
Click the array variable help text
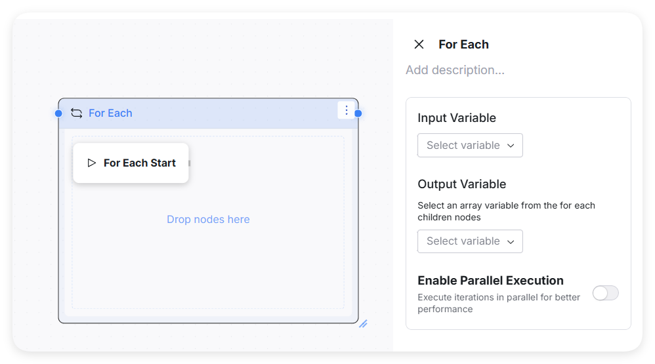coord(506,211)
